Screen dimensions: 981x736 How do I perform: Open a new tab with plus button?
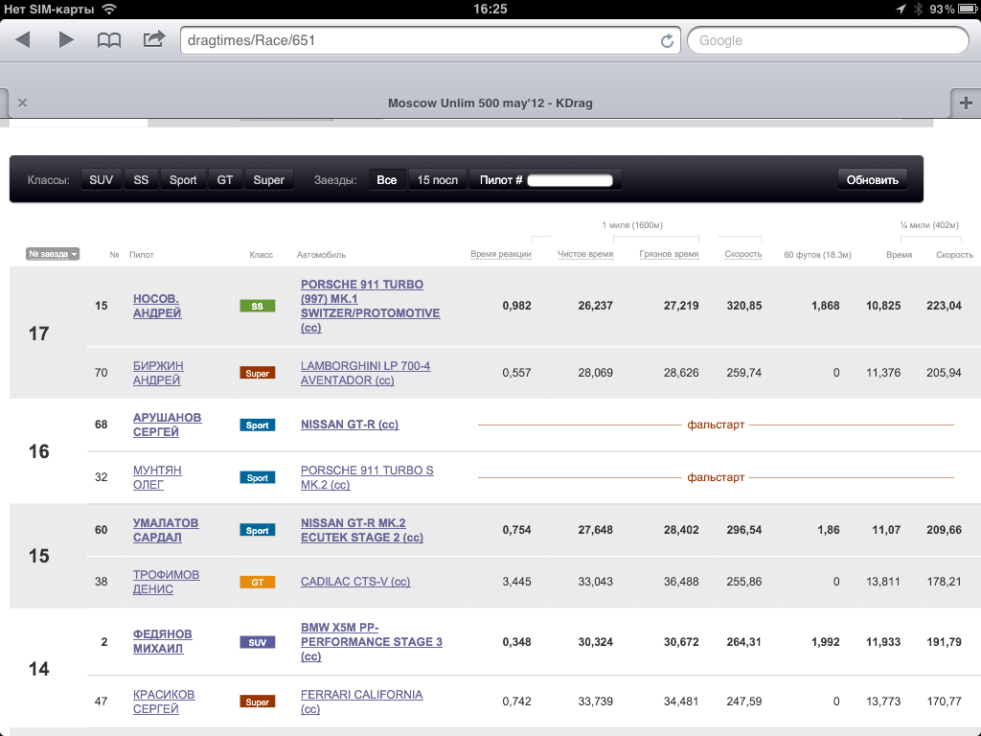point(966,103)
